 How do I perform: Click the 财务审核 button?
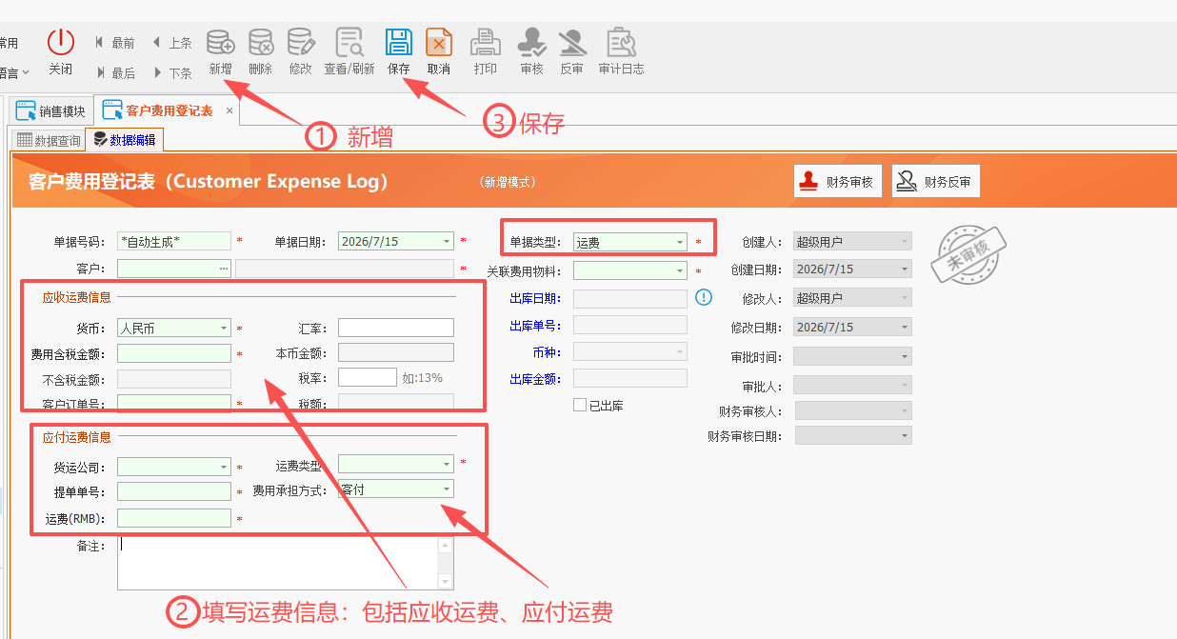[838, 181]
